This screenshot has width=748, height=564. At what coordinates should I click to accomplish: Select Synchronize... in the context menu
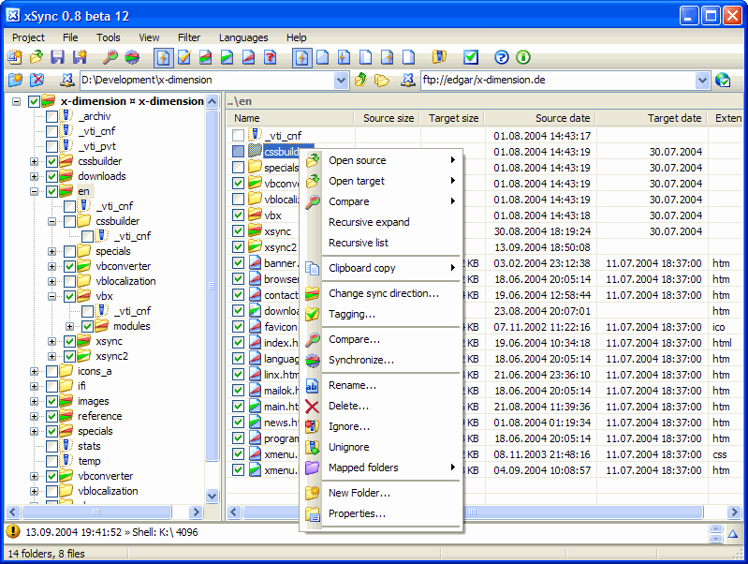(384, 360)
